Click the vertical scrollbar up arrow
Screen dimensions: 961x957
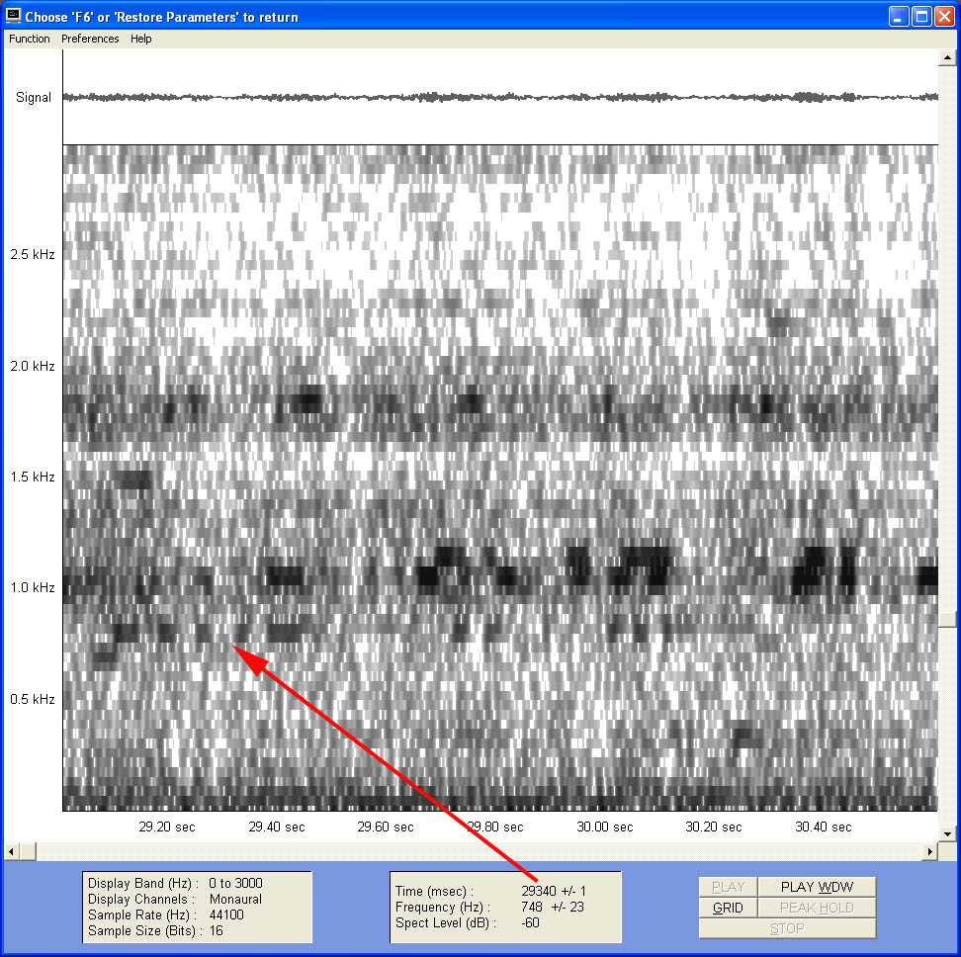tap(947, 57)
